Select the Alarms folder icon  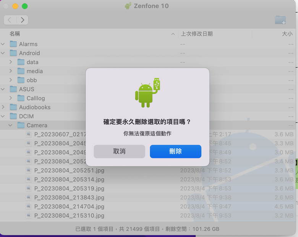point(13,44)
